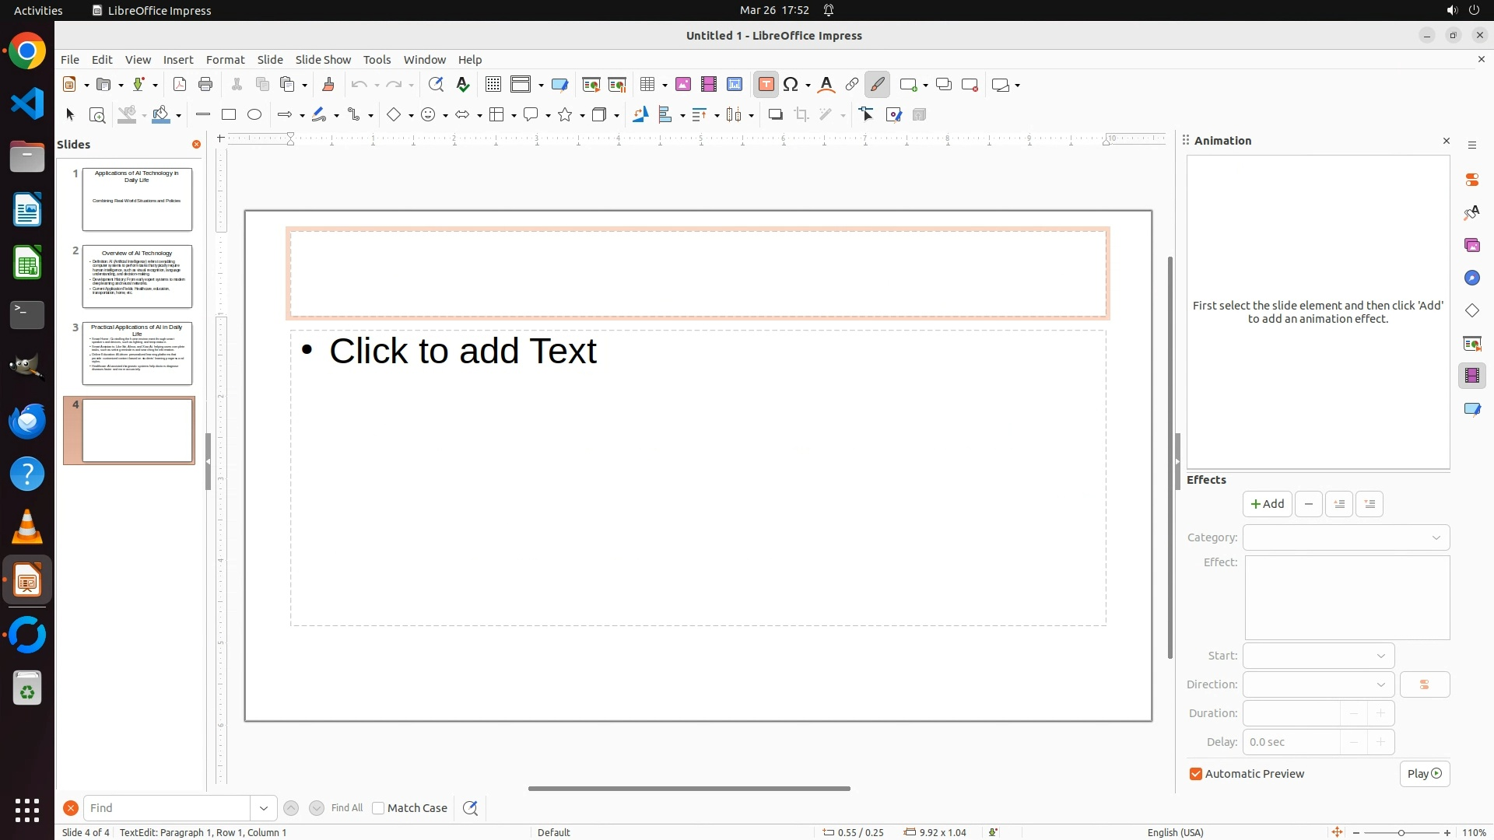Click the zoom slider in status bar
This screenshot has height=840, width=1494.
(1401, 832)
